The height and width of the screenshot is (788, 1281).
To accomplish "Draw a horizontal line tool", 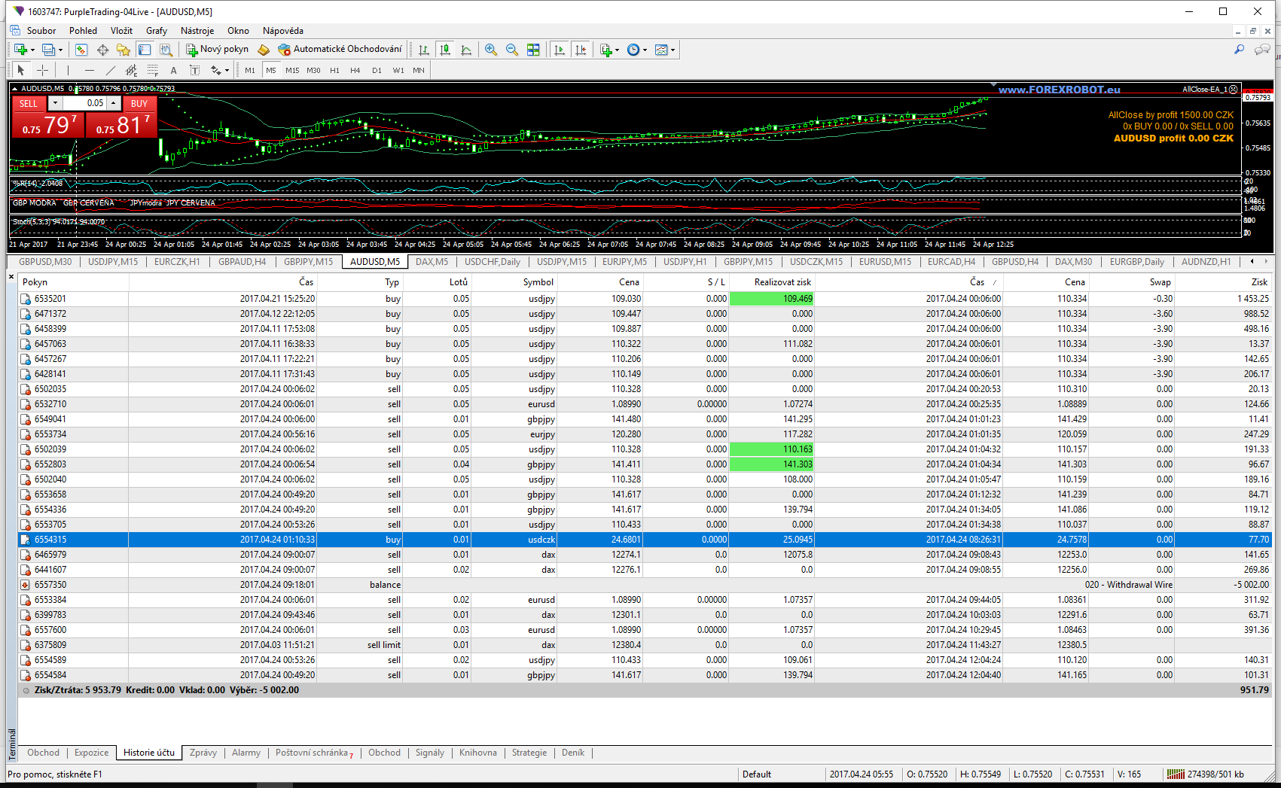I will point(90,70).
